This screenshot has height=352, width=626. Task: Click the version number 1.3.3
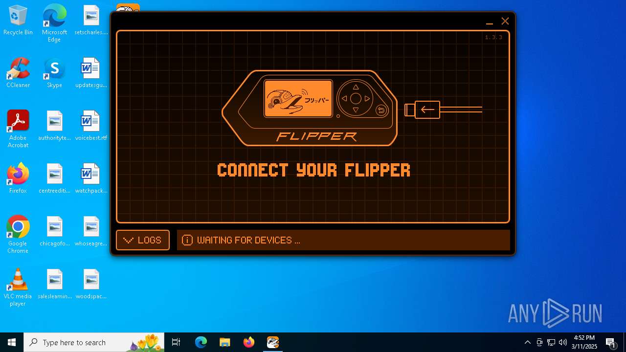(493, 38)
